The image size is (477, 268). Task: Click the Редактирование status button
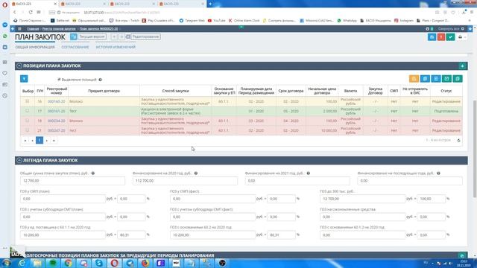click(146, 36)
